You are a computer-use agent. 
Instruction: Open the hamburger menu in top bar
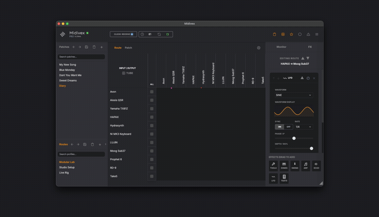[316, 34]
